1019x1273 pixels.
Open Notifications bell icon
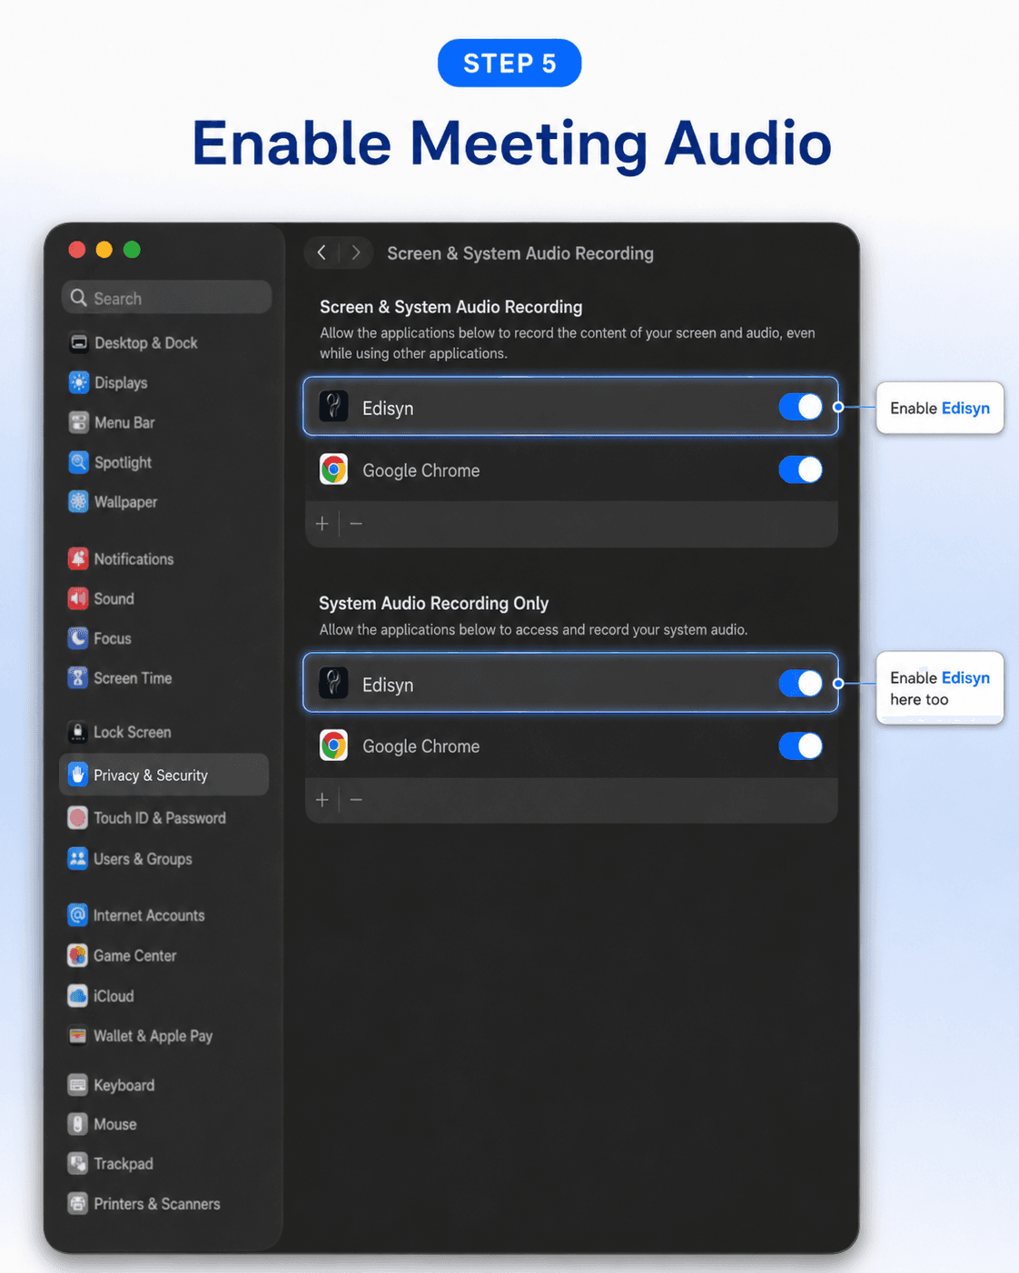(x=78, y=558)
